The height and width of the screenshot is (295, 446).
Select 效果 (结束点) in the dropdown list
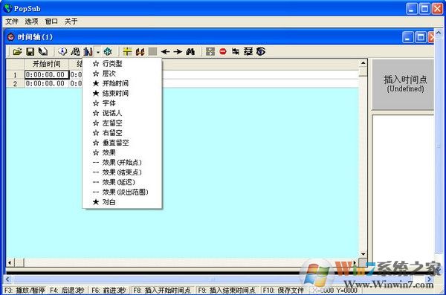pos(122,172)
